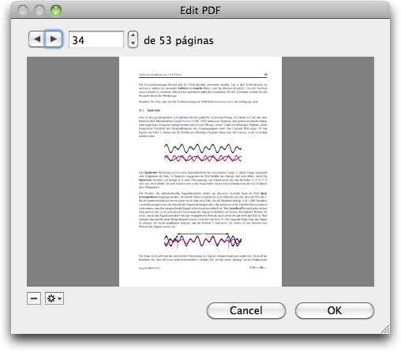Click the black waveform figure in preview
This screenshot has height=352, width=401.
203,148
